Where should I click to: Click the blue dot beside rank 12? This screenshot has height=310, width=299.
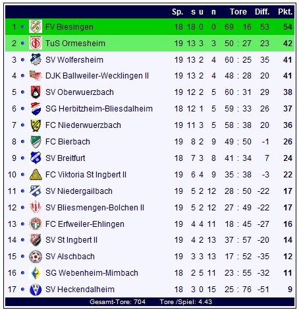22,208
